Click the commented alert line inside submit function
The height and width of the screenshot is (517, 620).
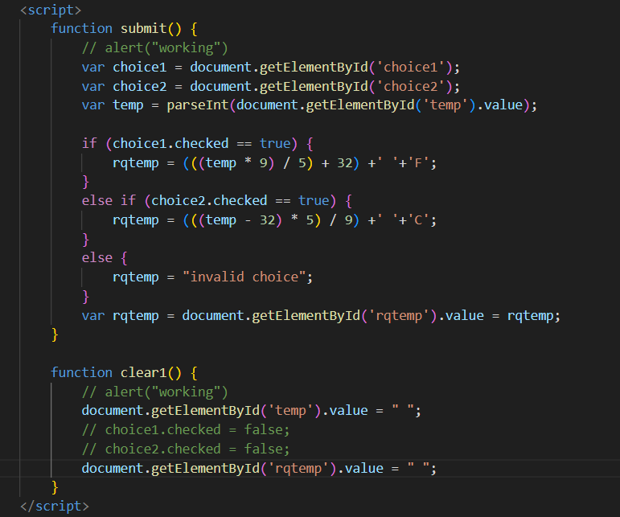coord(155,47)
